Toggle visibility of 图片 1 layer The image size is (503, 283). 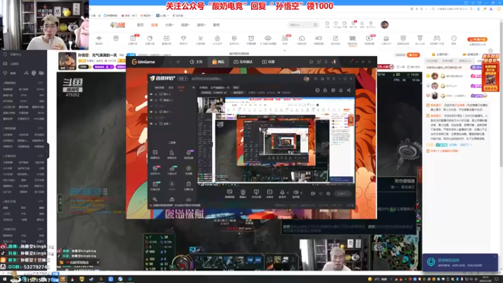(x=151, y=112)
